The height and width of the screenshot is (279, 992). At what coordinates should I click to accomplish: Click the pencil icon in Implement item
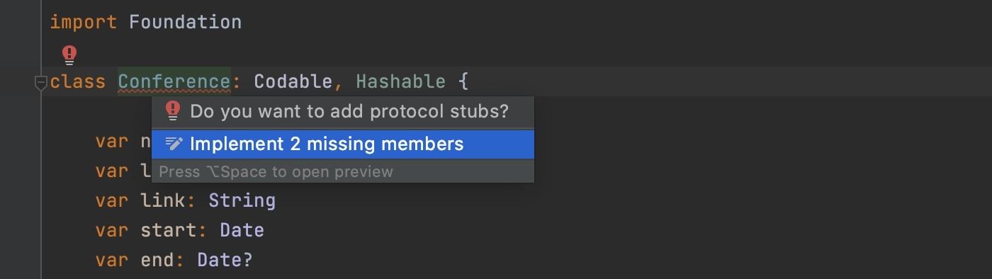click(x=174, y=144)
